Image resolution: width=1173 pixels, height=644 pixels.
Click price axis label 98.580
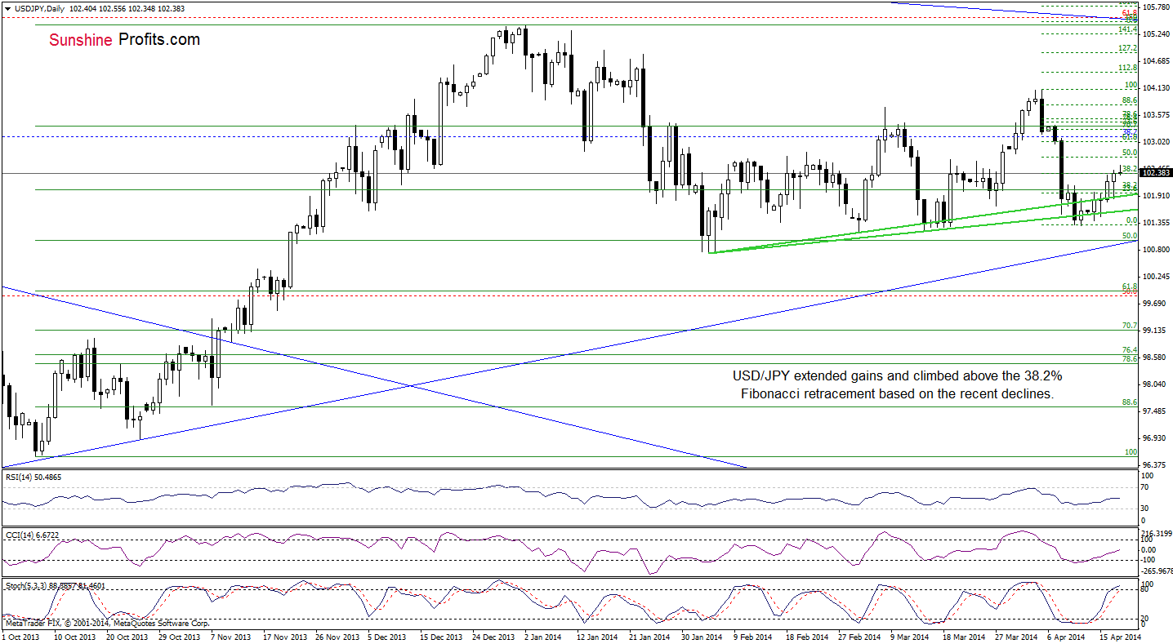pos(1155,358)
